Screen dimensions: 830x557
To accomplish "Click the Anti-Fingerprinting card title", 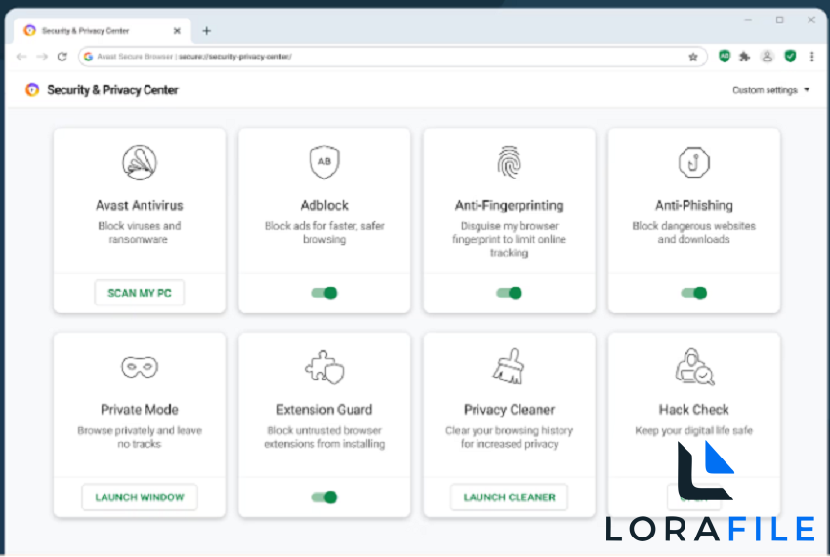I will pyautogui.click(x=509, y=205).
